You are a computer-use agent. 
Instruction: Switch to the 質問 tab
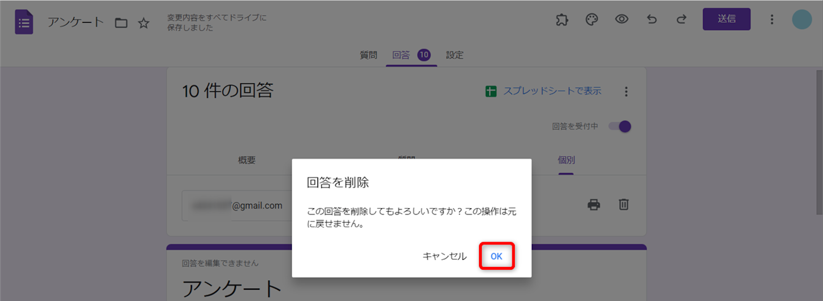click(368, 55)
